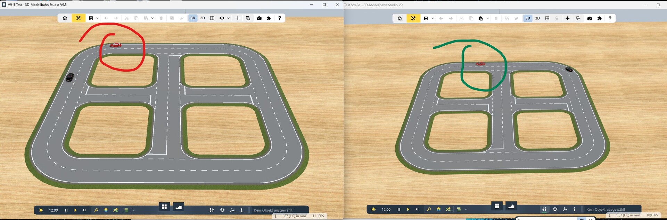667x220 pixels.
Task: Click the link chain icon in V9.5 window
Action: [x=182, y=18]
